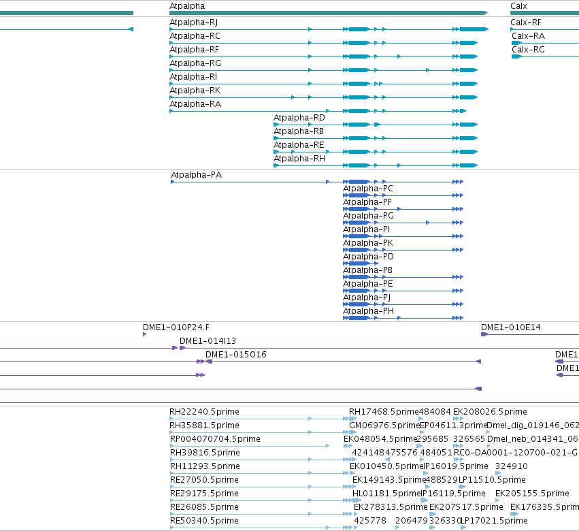Select EST EK205155.5prime
The image size is (579, 531).
(x=532, y=494)
